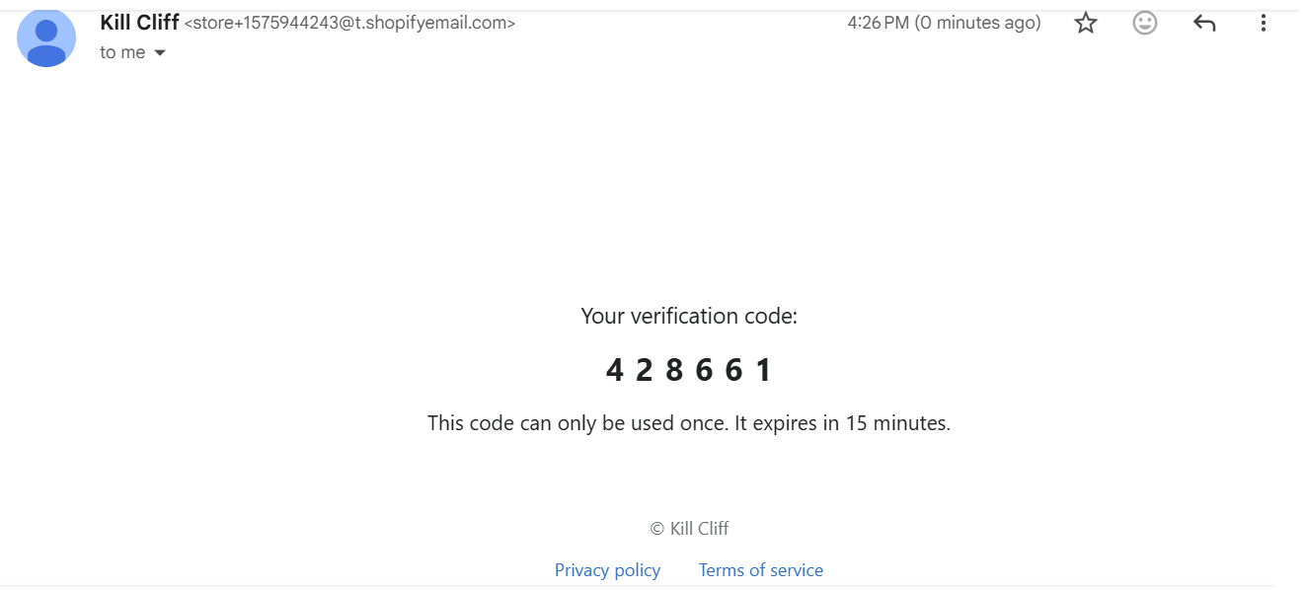This screenshot has width=1306, height=590.
Task: Open the More options three-dot menu
Action: 1263,23
